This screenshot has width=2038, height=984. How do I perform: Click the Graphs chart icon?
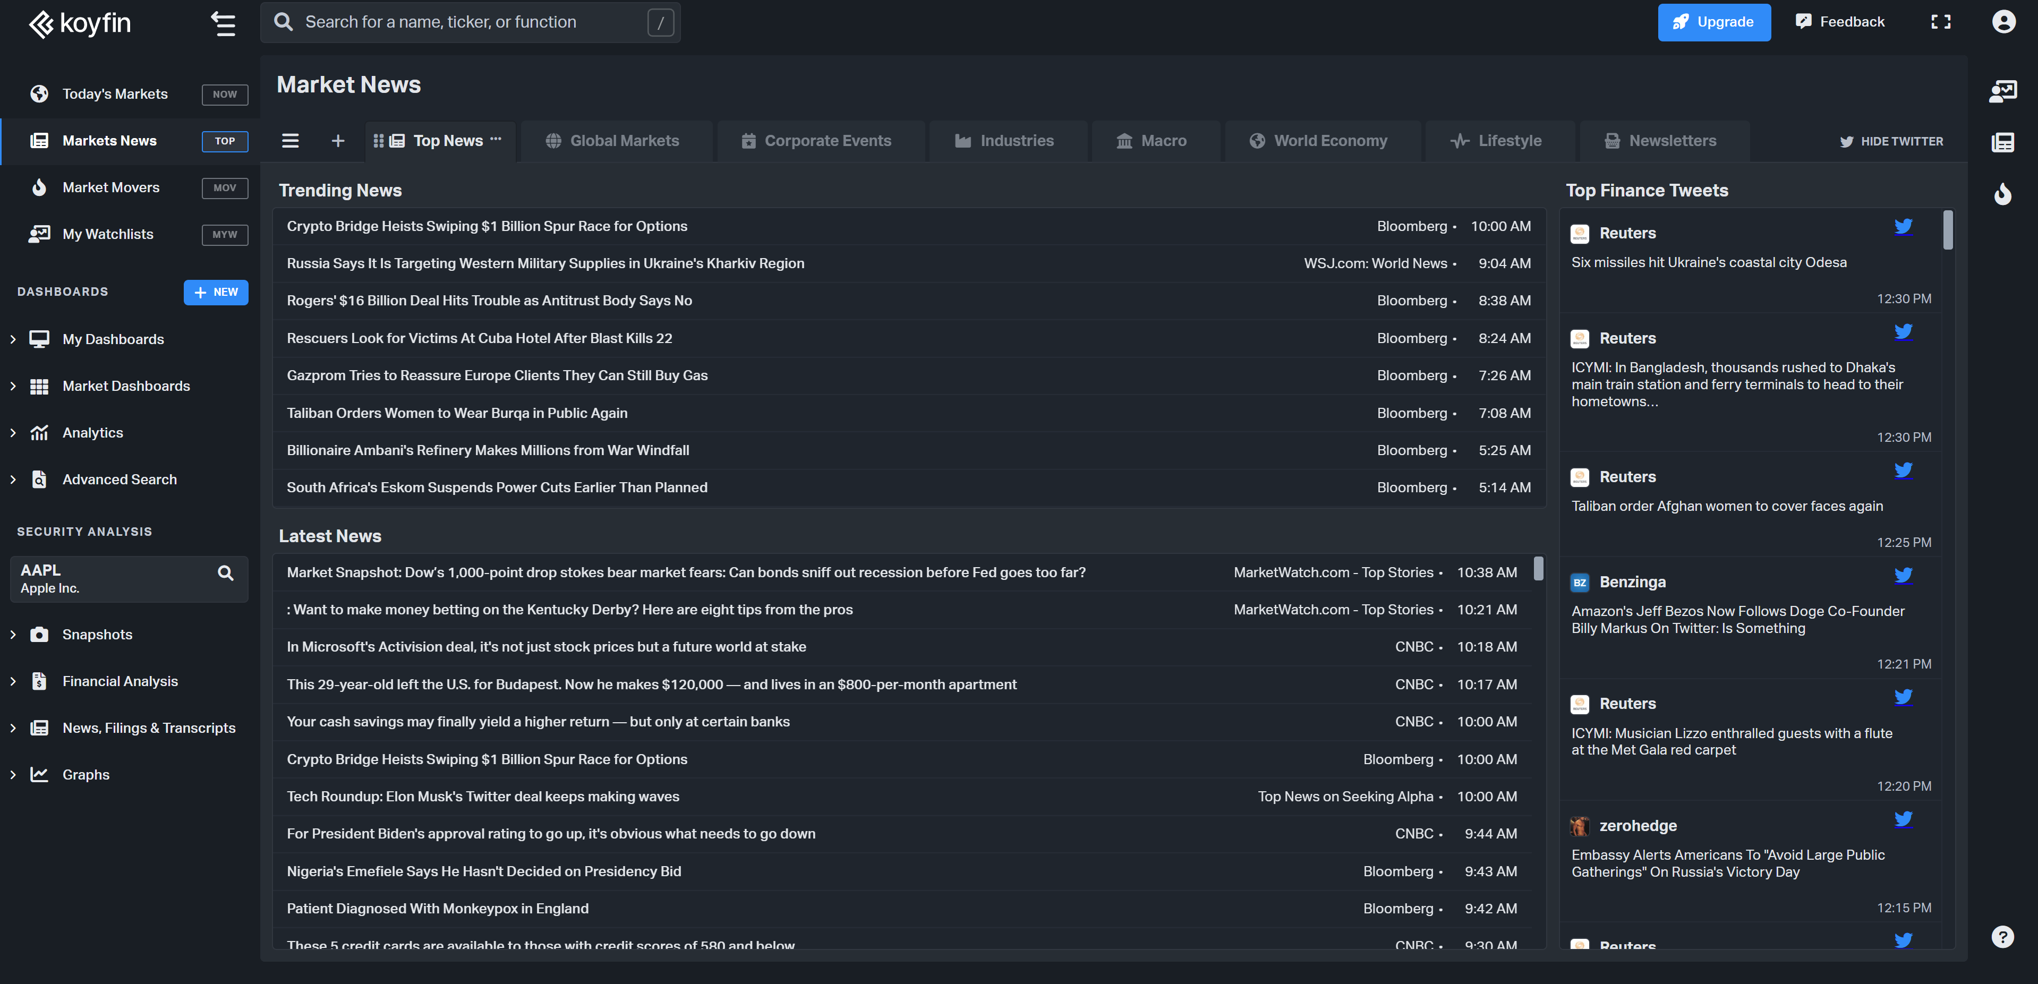point(39,774)
